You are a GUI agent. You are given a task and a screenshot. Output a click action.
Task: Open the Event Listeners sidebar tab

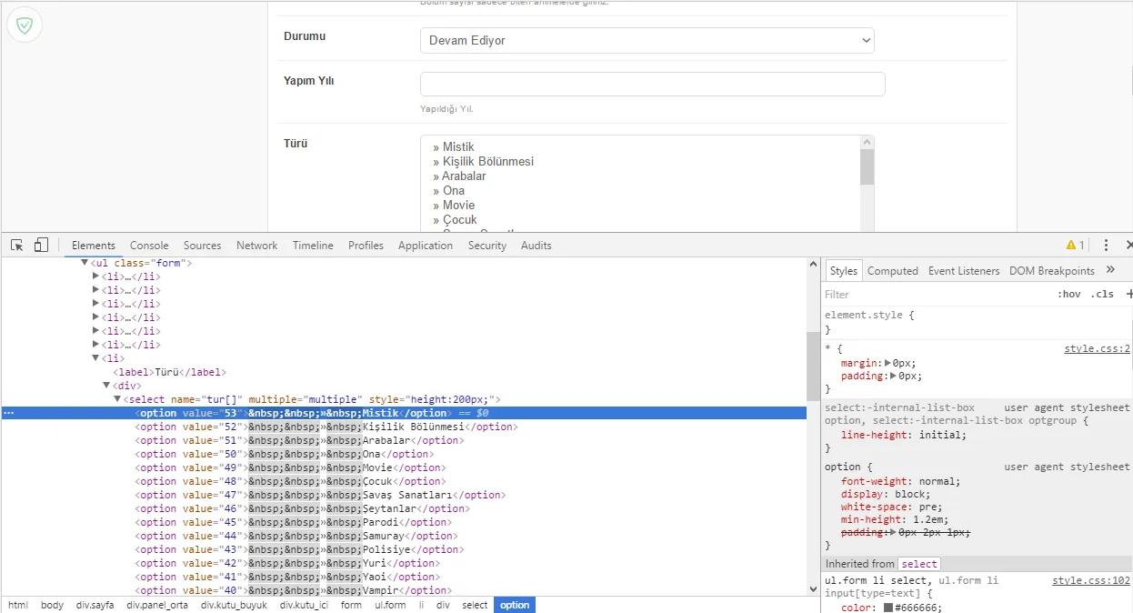[964, 271]
